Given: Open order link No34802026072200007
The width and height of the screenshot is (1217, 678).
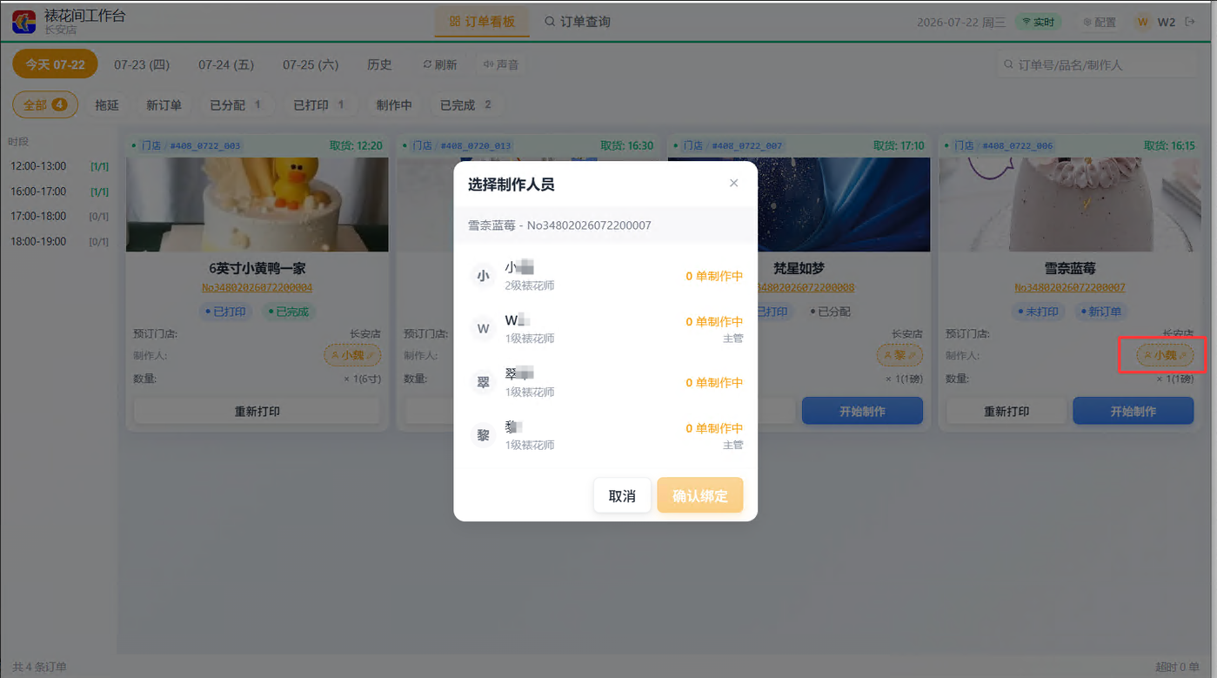Looking at the screenshot, I should tap(1070, 287).
